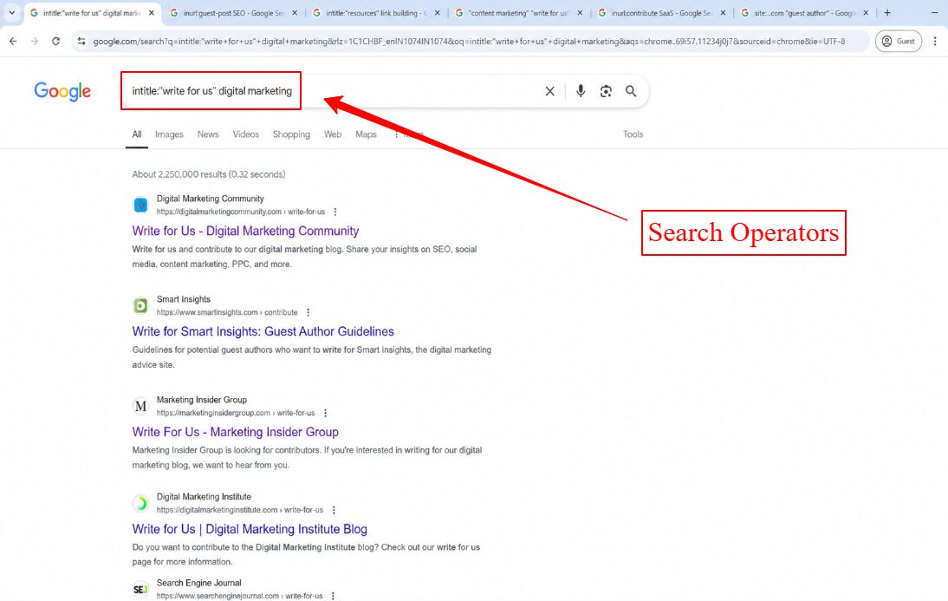Close the site:.com "guest author" tab

click(865, 13)
